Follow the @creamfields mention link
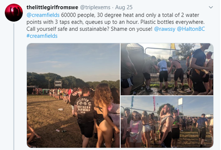The height and width of the screenshot is (150, 221). click(43, 15)
